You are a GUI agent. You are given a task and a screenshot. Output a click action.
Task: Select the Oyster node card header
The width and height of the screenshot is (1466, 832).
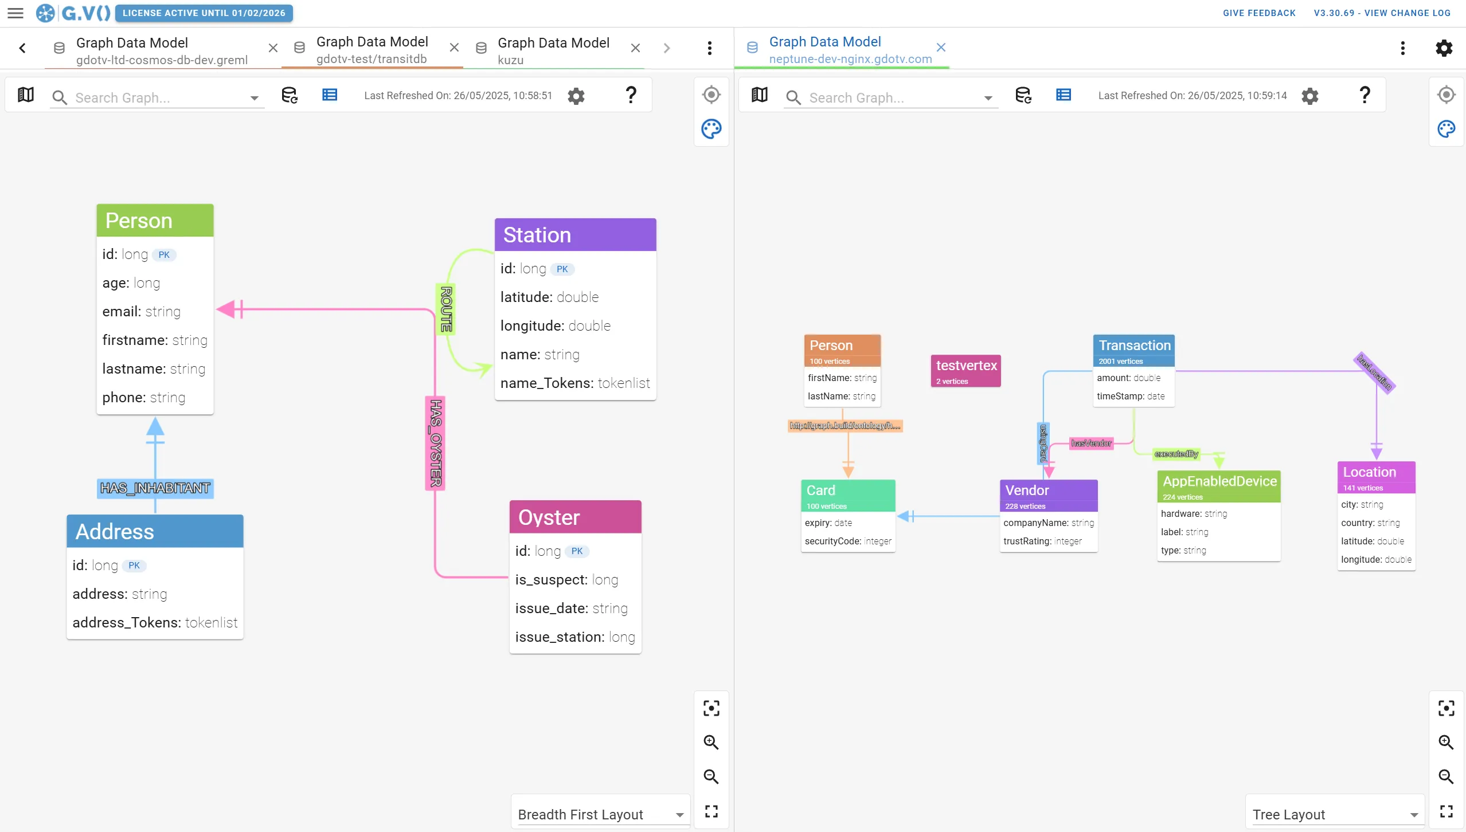point(575,517)
